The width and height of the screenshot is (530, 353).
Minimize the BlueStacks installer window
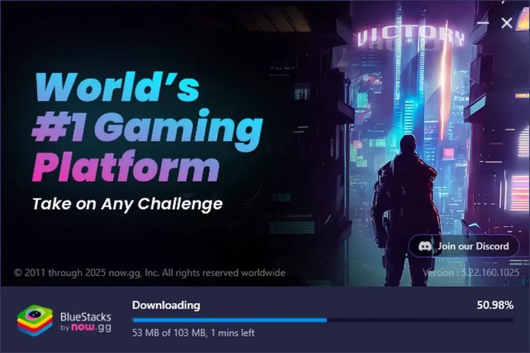click(483, 23)
